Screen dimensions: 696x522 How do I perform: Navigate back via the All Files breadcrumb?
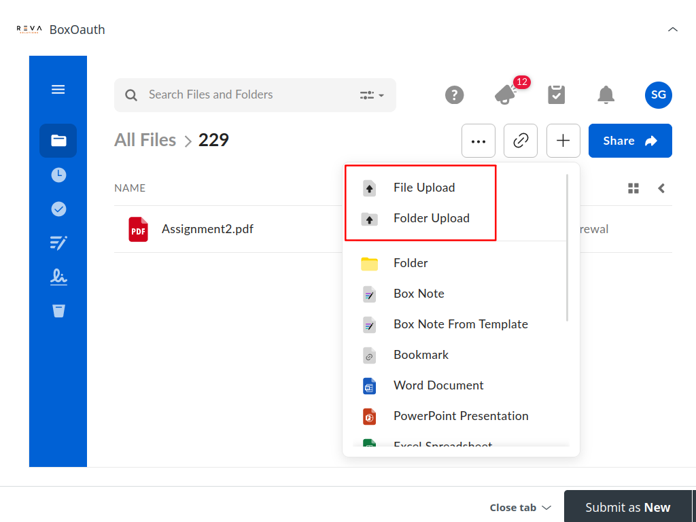tap(145, 140)
